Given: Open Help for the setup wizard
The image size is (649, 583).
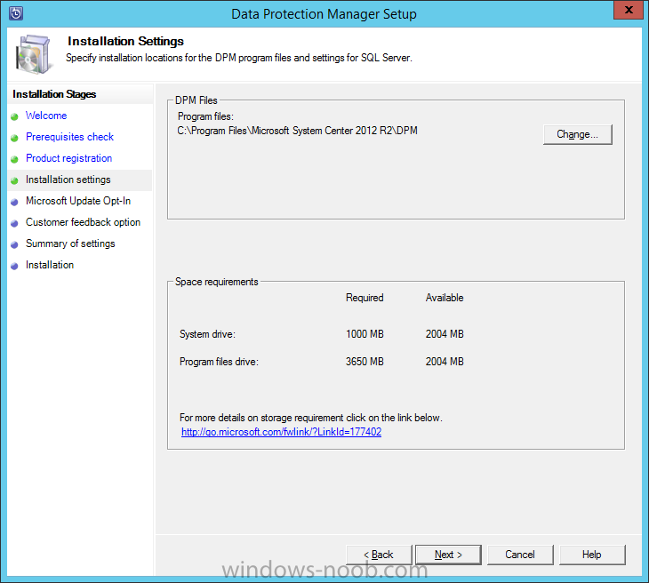Looking at the screenshot, I should pyautogui.click(x=592, y=555).
